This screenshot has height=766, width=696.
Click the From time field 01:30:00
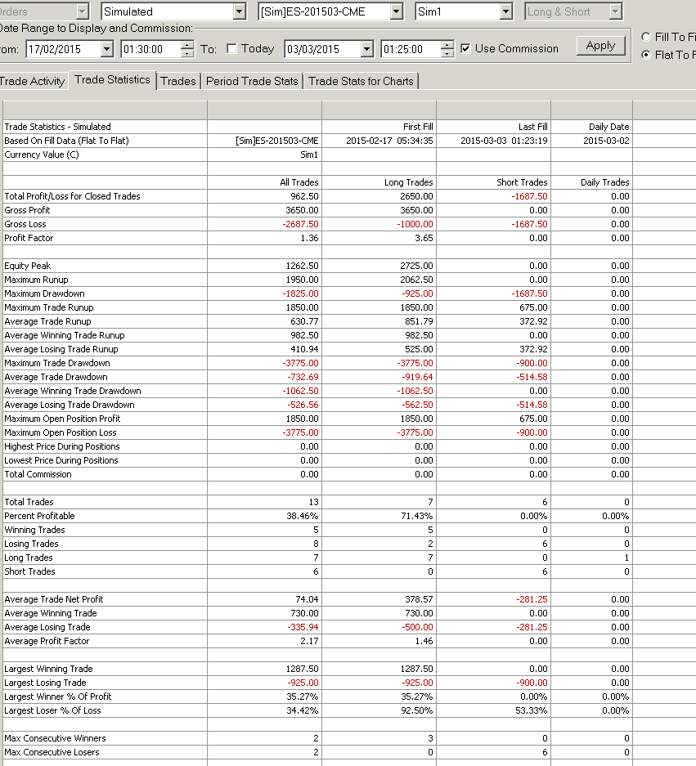(150, 49)
